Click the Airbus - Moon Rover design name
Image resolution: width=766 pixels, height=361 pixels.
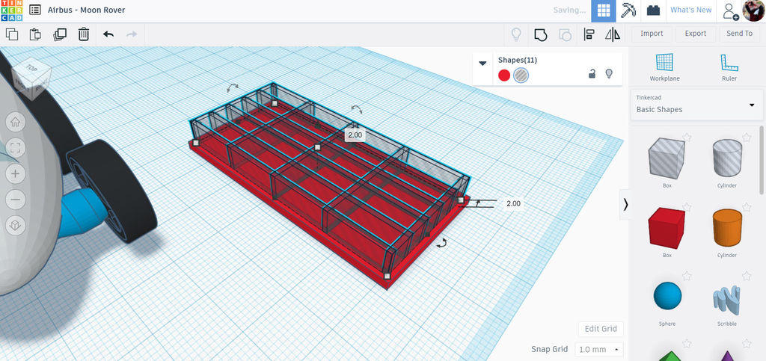pos(87,10)
